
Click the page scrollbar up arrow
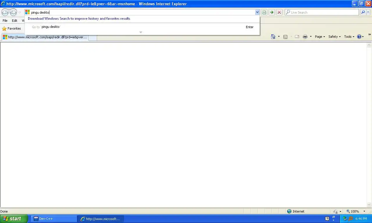click(369, 45)
